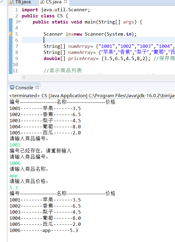
Task: Click the Console monitor icon
Action: pyautogui.click(x=12, y=87)
